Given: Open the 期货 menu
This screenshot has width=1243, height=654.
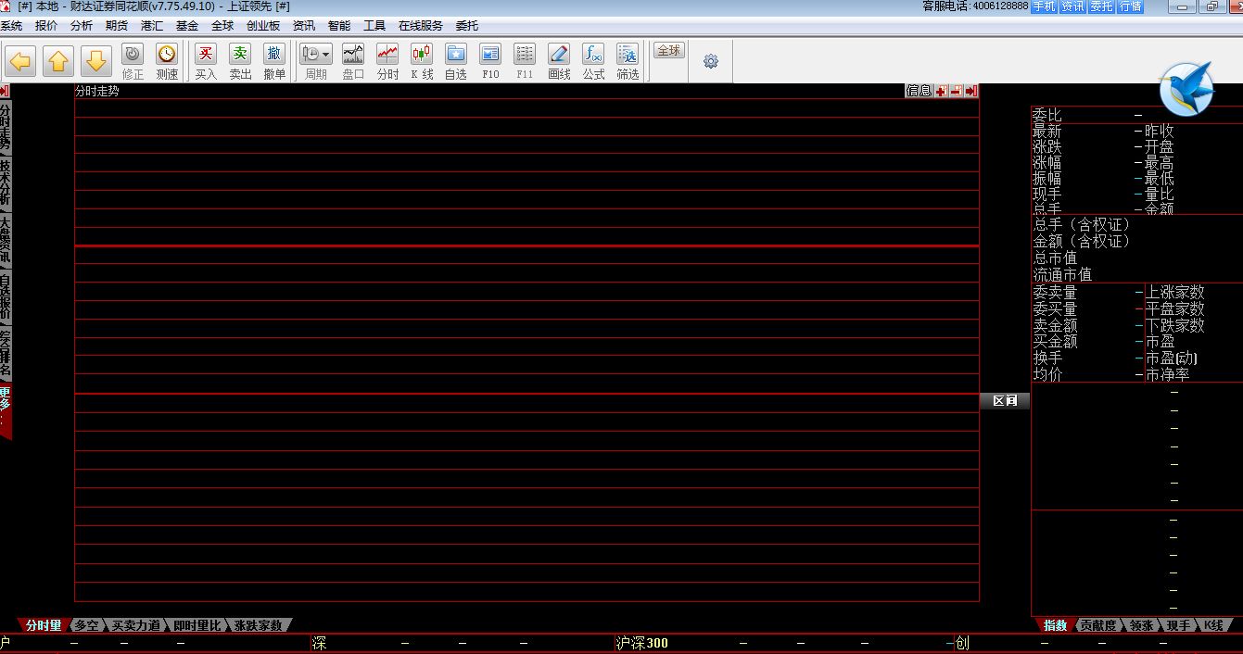Looking at the screenshot, I should click(116, 26).
